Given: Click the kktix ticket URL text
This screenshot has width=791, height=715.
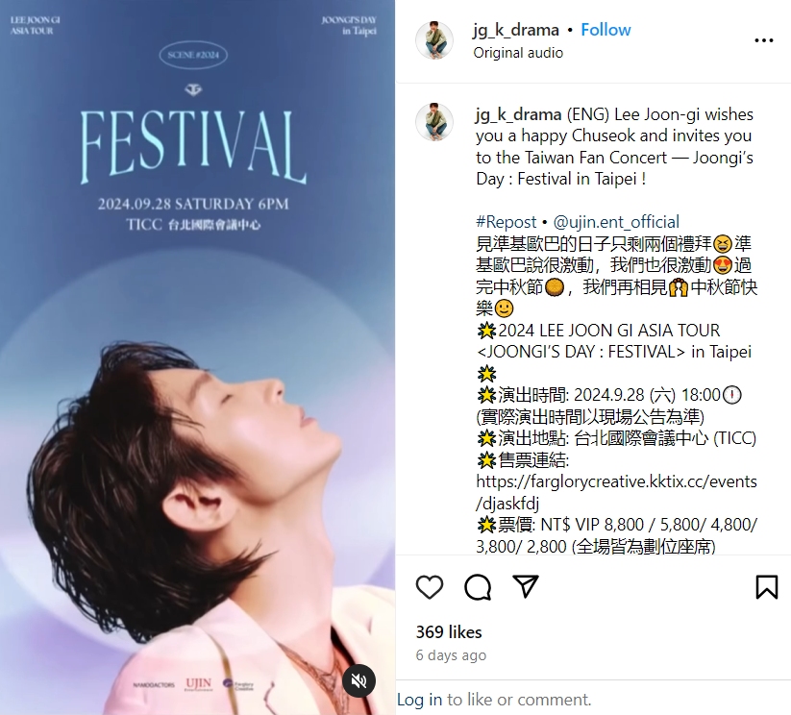Looking at the screenshot, I should [616, 492].
